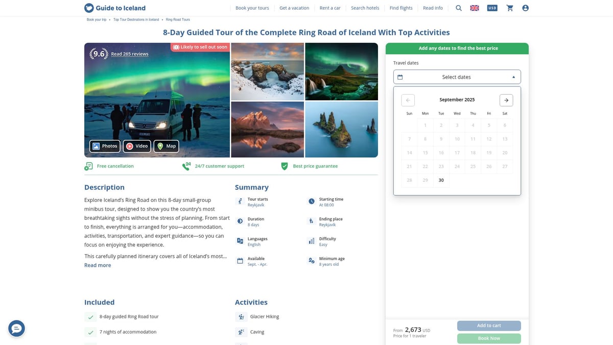Open the tour Map button

click(167, 146)
